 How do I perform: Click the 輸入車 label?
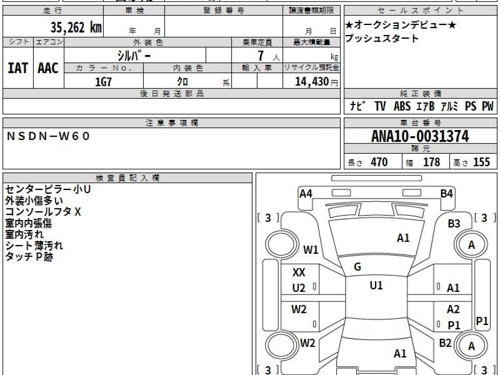tap(257, 68)
